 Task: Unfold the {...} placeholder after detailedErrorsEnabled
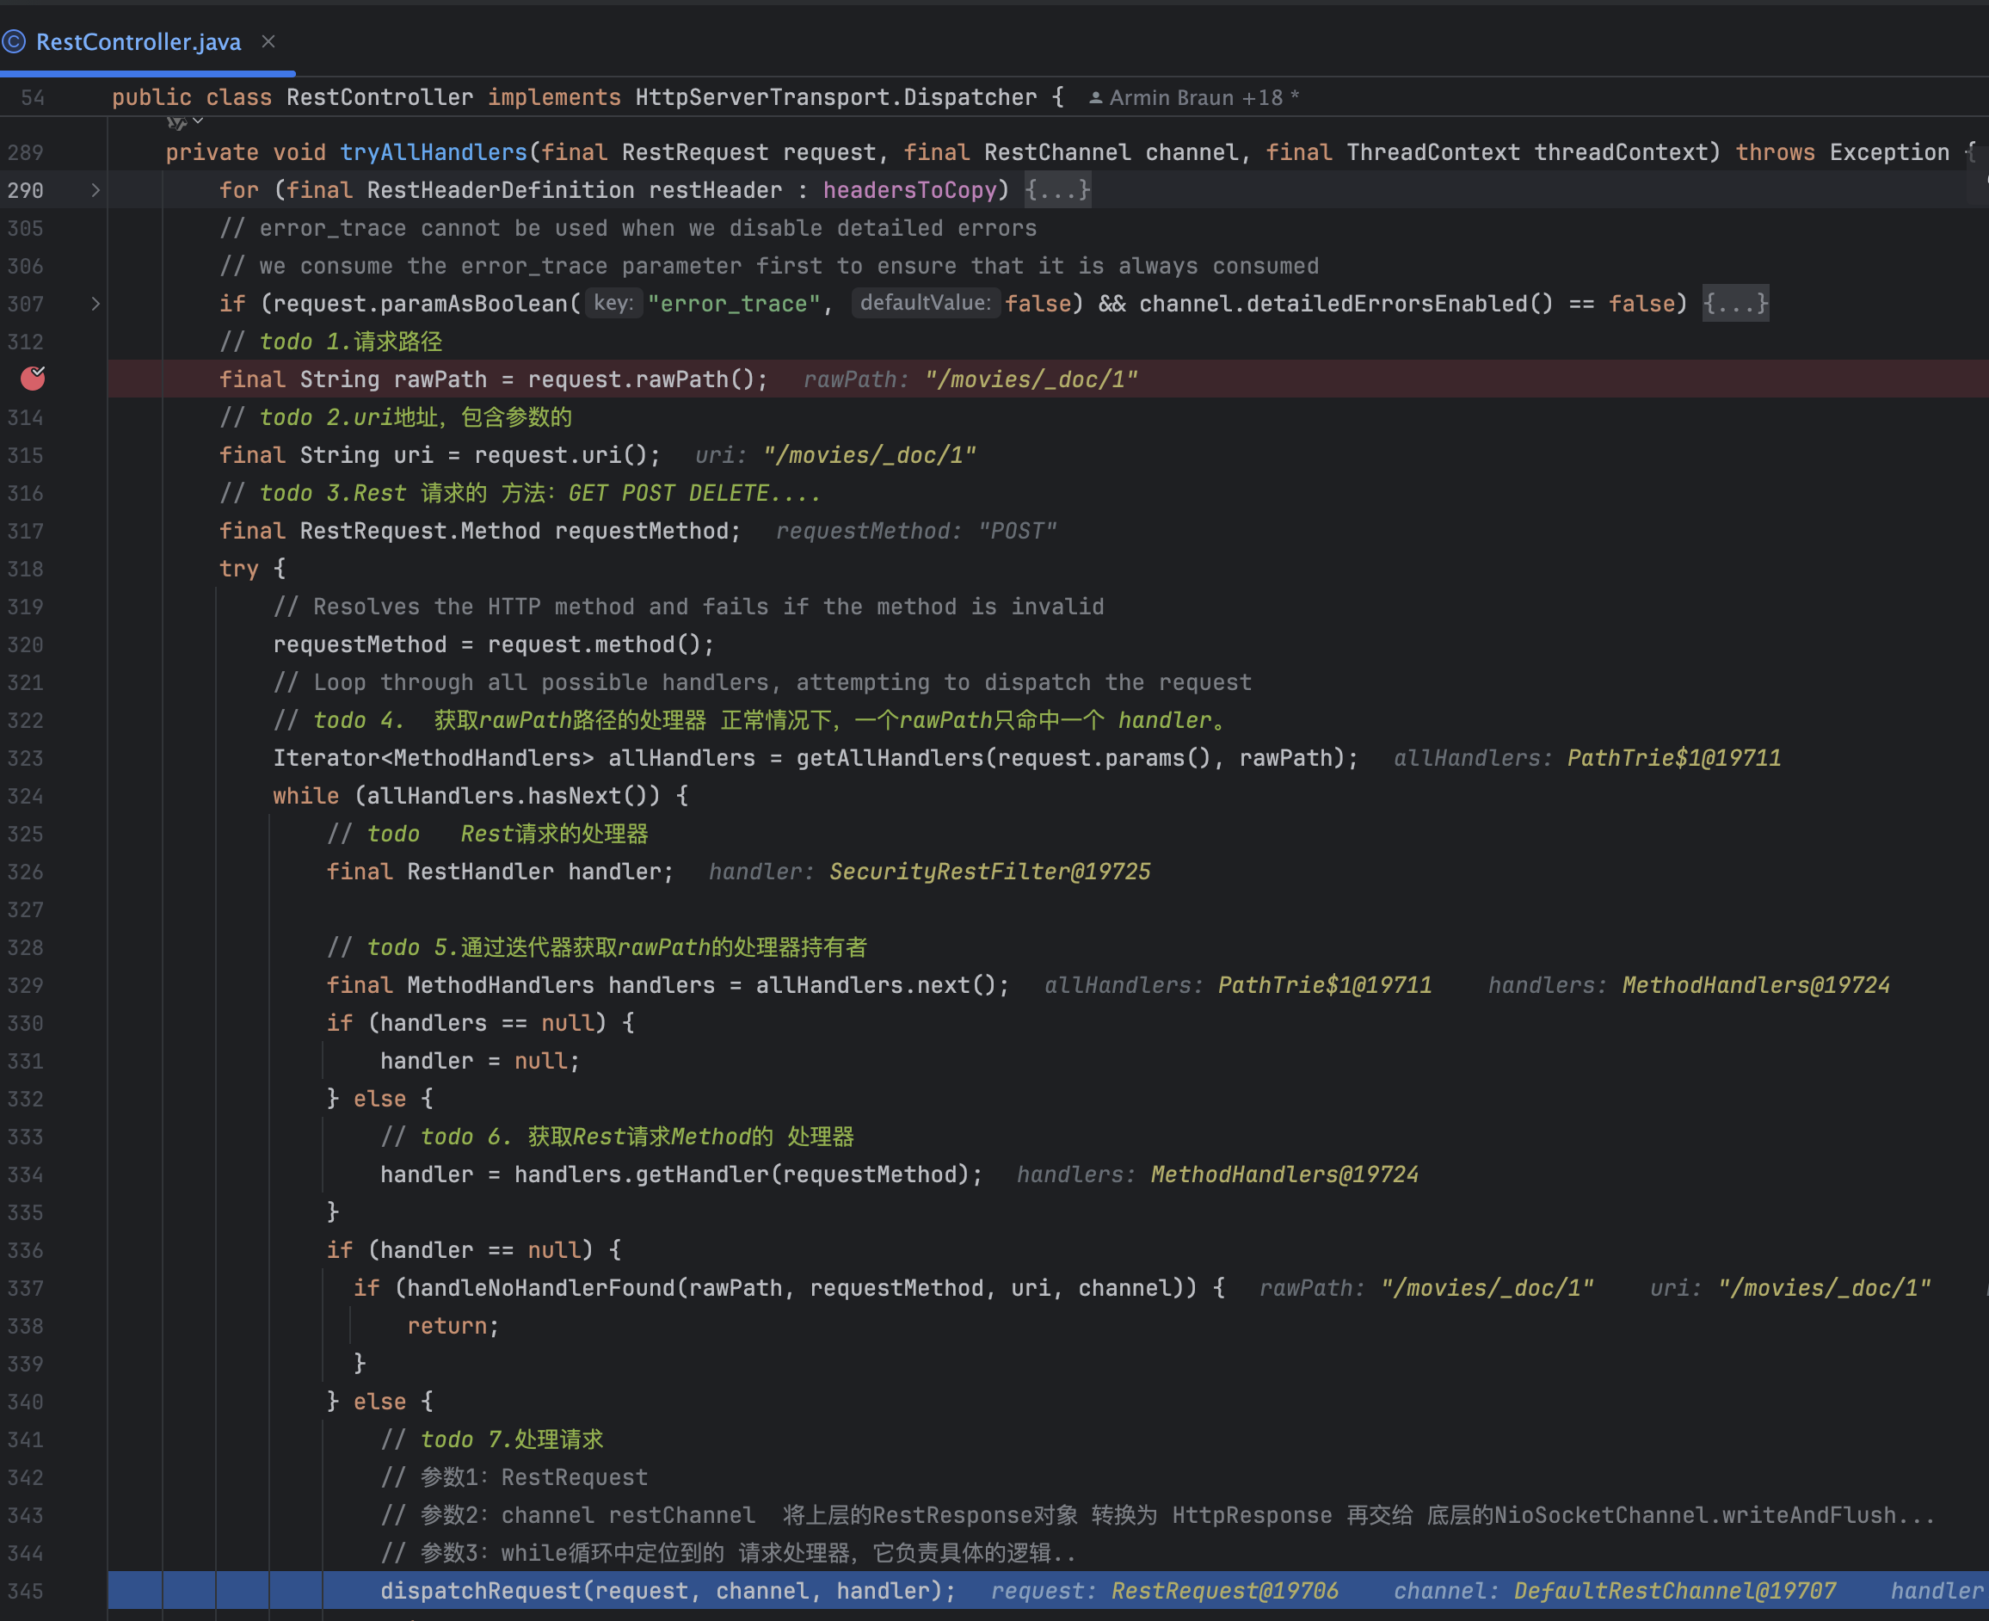tap(1735, 304)
